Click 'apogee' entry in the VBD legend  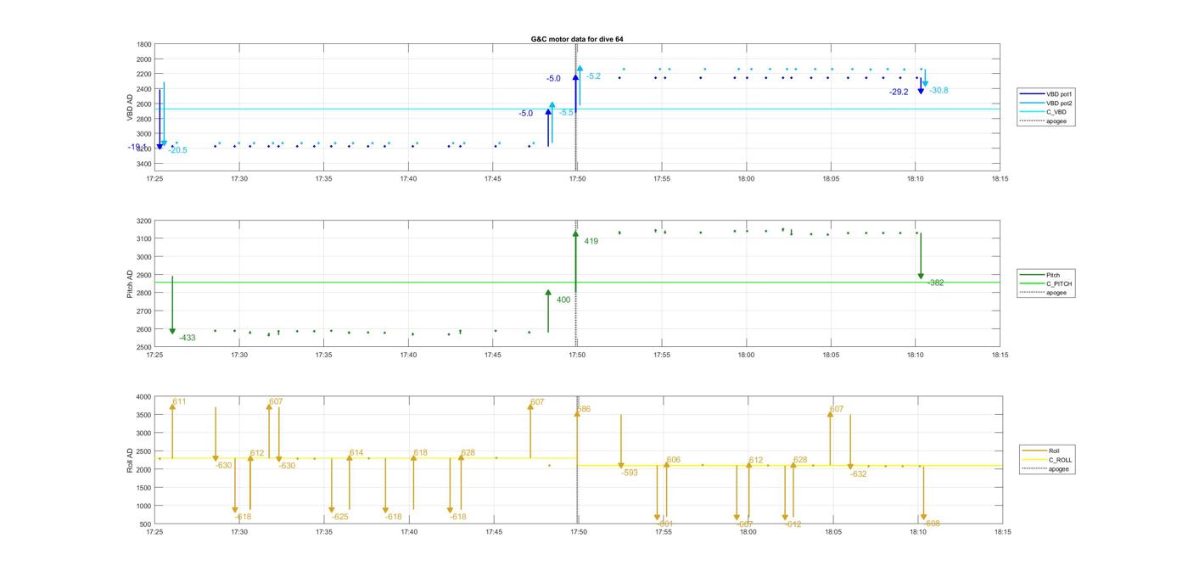1056,121
